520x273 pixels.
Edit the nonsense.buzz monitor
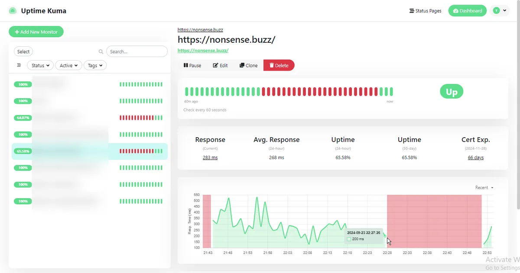[x=220, y=65]
